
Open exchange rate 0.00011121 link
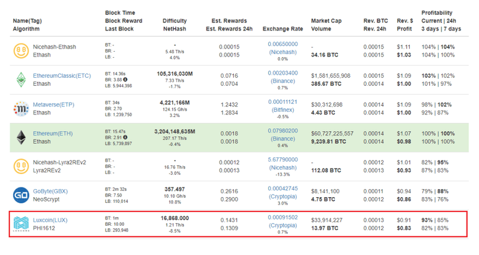283,102
